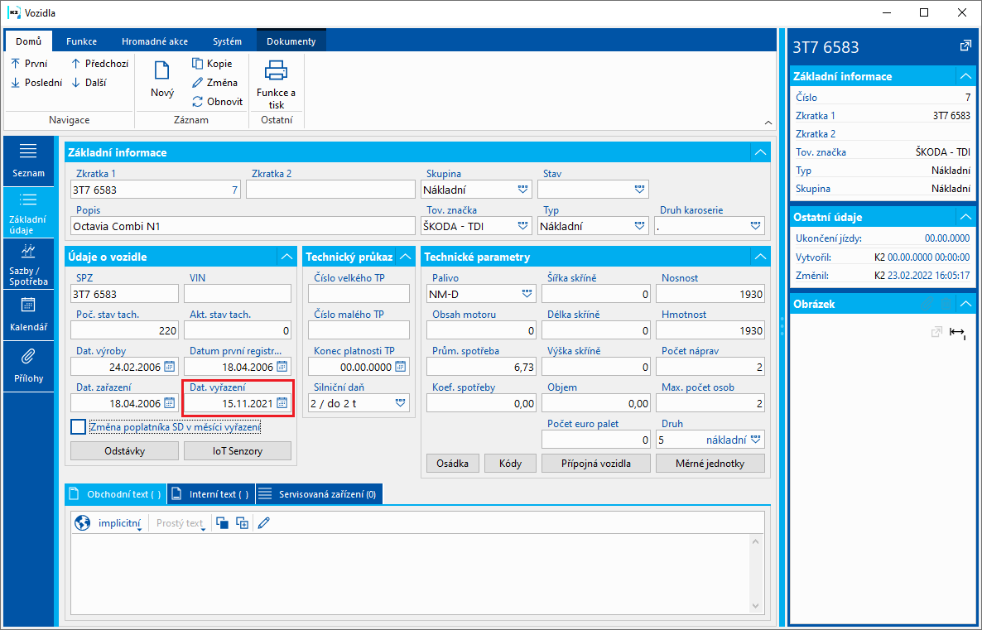Move to the next record (Další)
The height and width of the screenshot is (630, 982).
click(89, 82)
